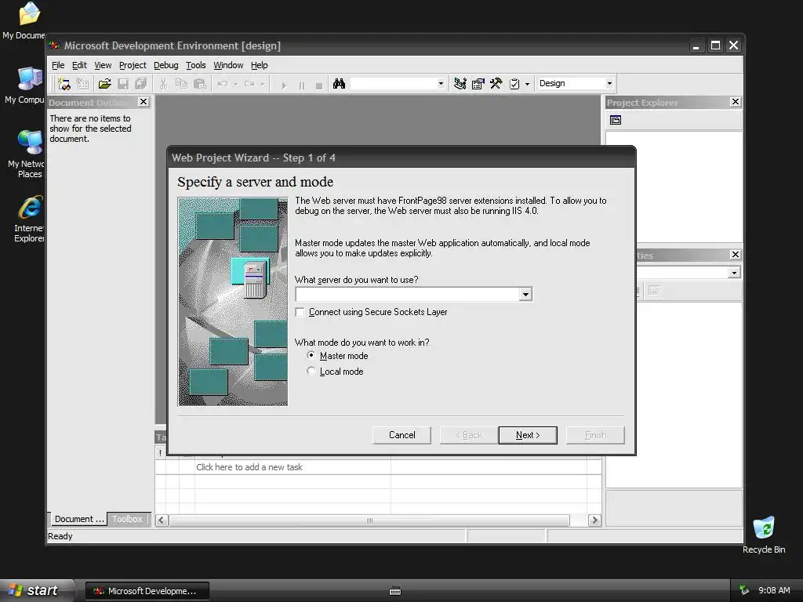Click the icon in Project Explorer toolbar
The image size is (803, 602).
click(x=616, y=120)
